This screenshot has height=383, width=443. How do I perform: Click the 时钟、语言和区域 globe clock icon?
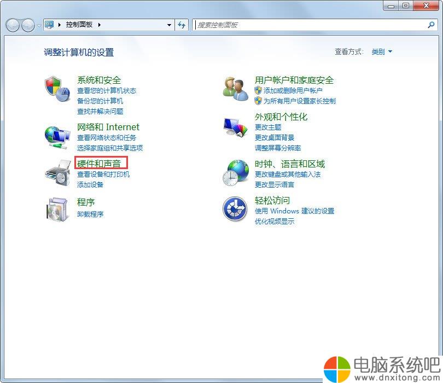[x=235, y=173]
